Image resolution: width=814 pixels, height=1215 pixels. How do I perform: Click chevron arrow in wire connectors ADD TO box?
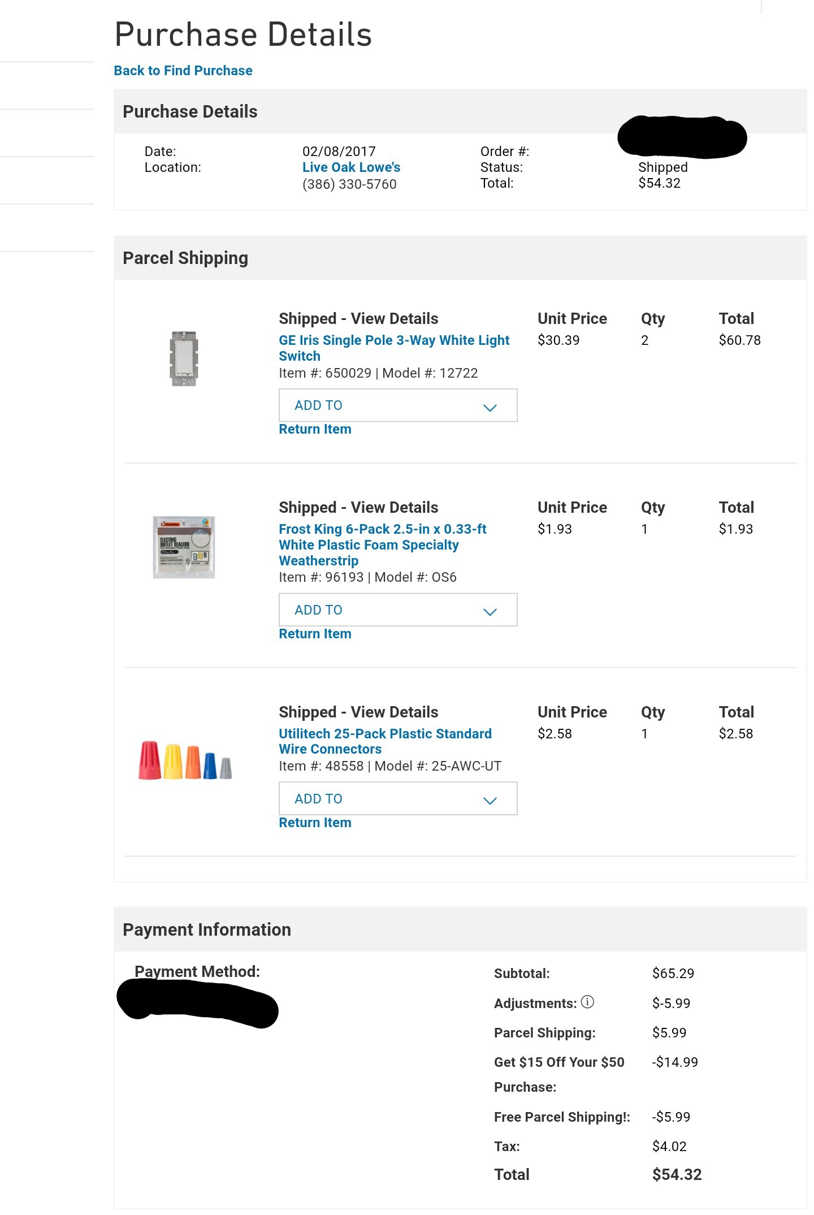click(x=490, y=801)
